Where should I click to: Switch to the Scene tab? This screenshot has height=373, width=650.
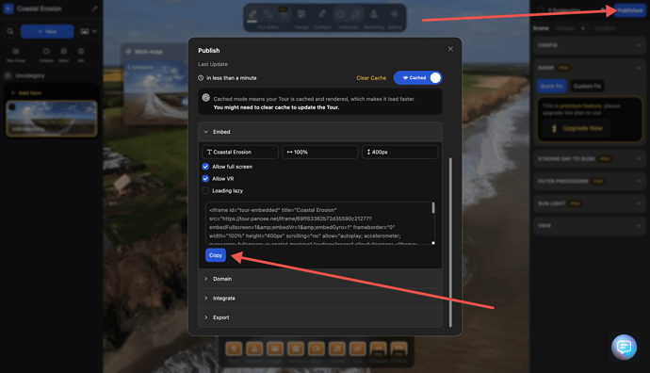pos(541,28)
